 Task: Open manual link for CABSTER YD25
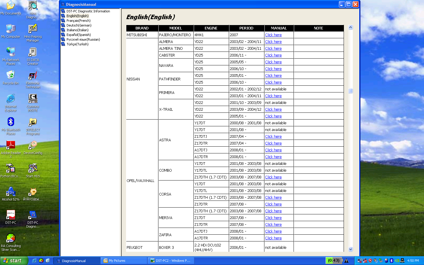click(x=273, y=55)
